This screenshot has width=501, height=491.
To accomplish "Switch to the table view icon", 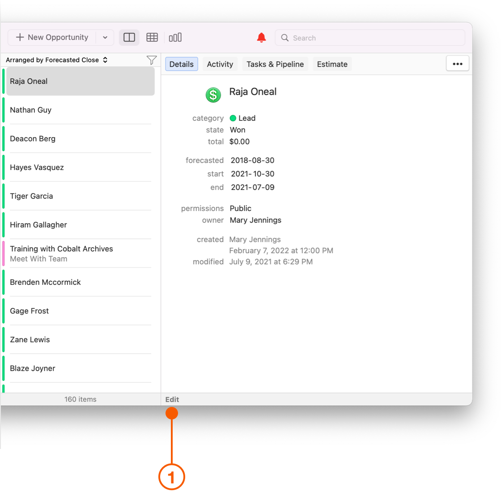I will 152,37.
